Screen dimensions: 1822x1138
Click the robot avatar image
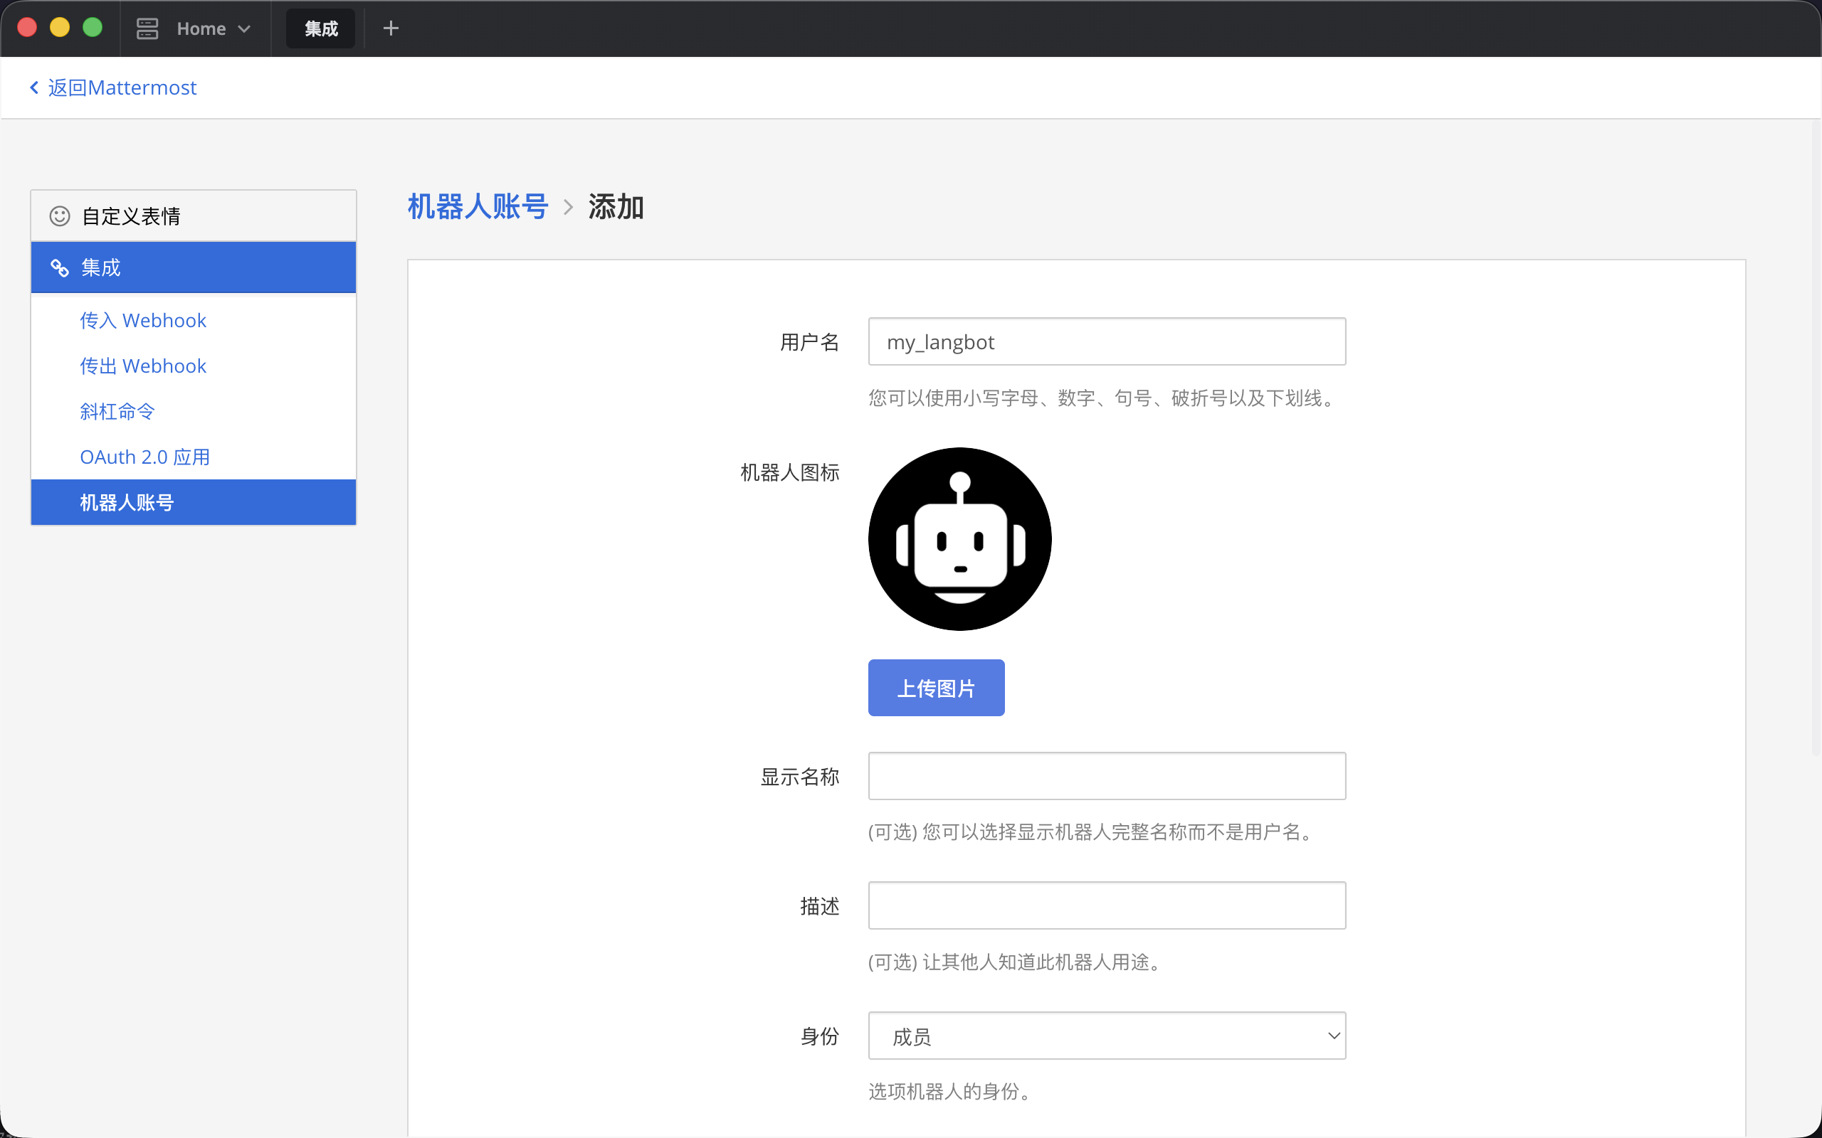pyautogui.click(x=960, y=539)
